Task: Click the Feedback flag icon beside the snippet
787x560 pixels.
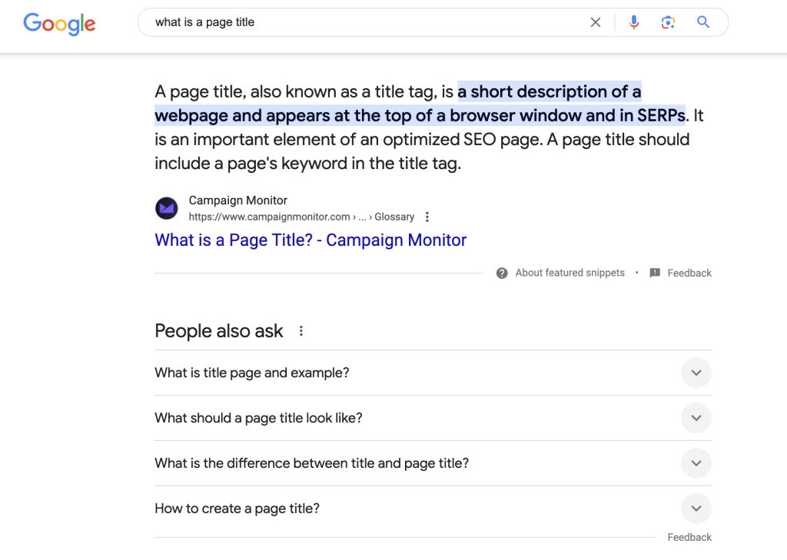Action: [x=654, y=273]
